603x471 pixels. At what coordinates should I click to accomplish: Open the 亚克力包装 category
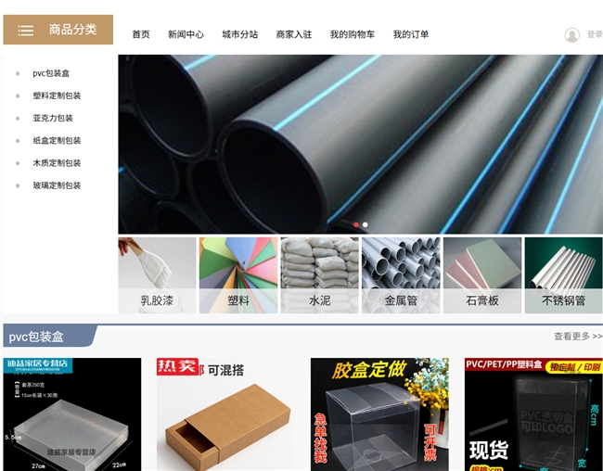(53, 118)
